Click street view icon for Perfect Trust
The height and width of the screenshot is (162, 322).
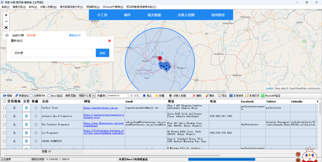26,108
